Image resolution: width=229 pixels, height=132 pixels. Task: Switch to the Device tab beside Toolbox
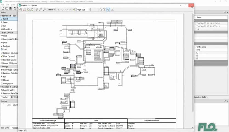(x=14, y=97)
